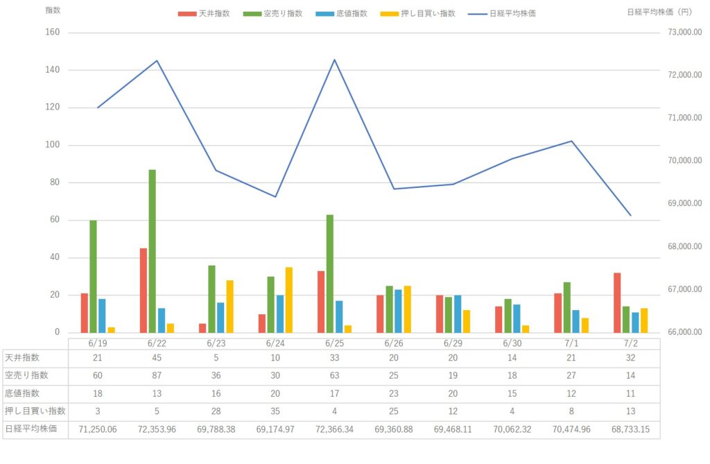Click the 7/1 date header cell
The image size is (710, 464).
(x=571, y=343)
